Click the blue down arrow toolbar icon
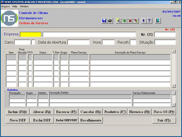 (x=143, y=21)
